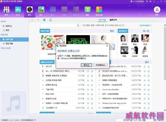Click 换一组 to refresh recommended singers
Image resolution: width=166 pixels, height=122 pixels.
click(x=146, y=31)
